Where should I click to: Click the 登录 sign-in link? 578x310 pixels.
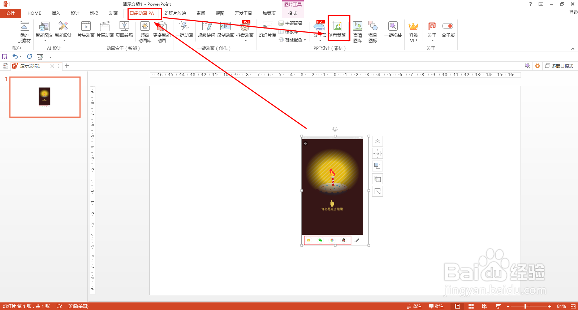(573, 12)
